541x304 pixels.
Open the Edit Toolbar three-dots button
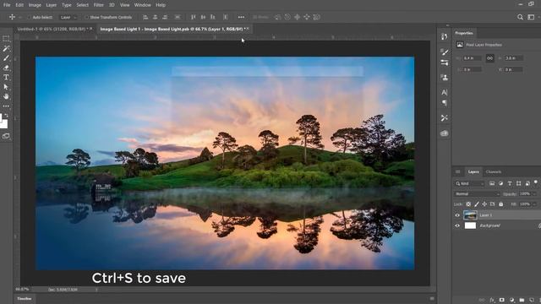(6, 106)
